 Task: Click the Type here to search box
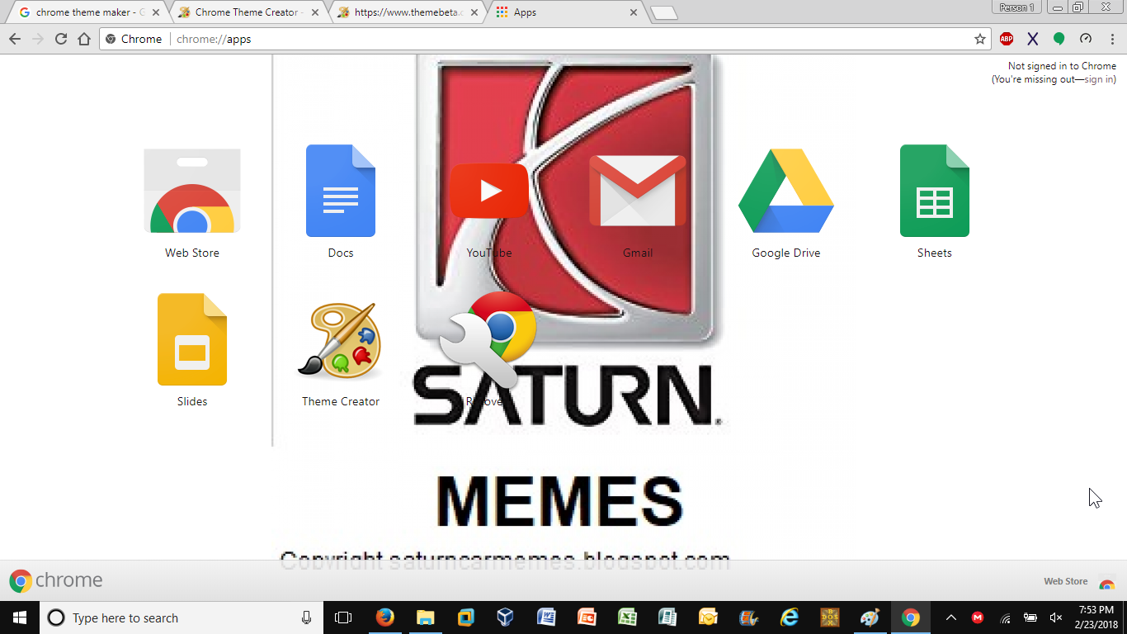click(182, 617)
